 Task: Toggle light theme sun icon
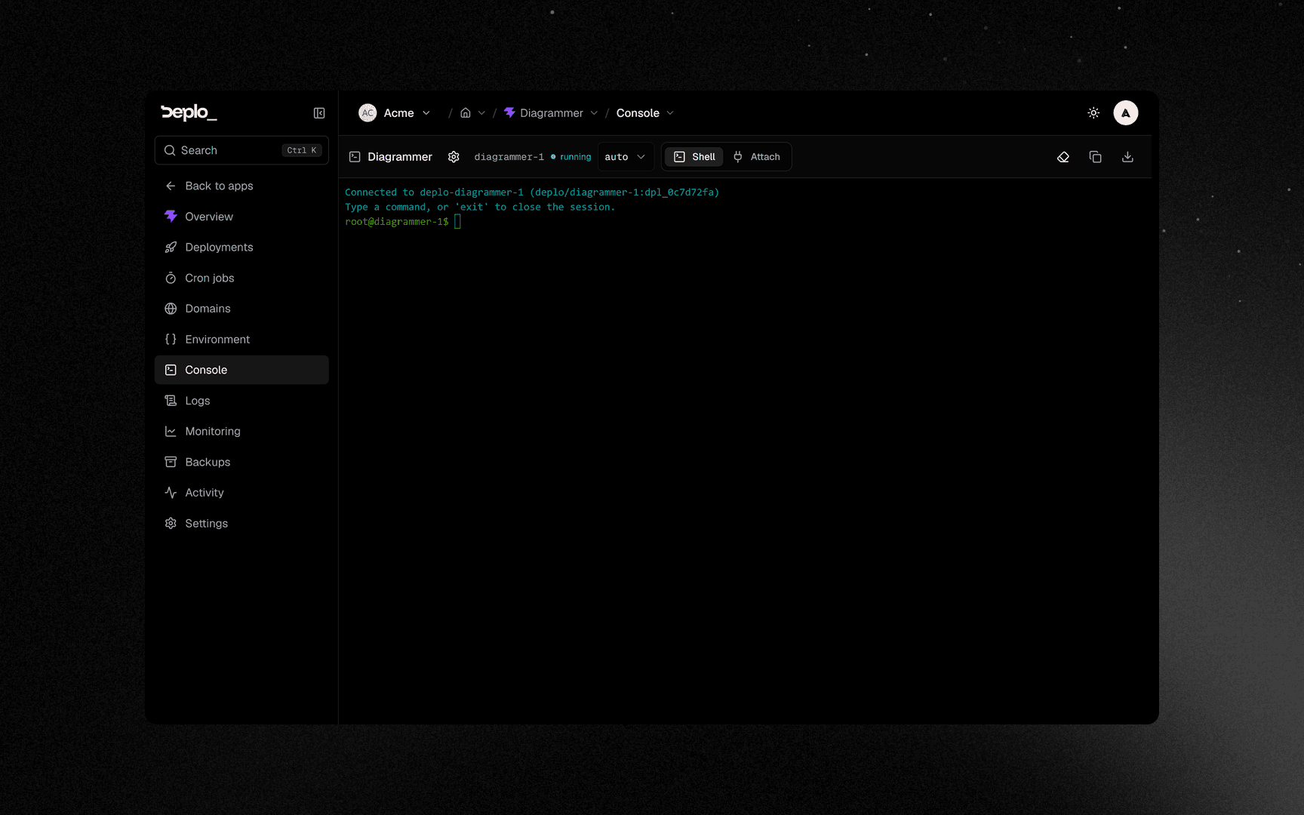pos(1093,113)
